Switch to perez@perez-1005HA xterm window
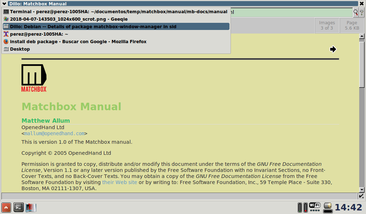 coord(39,34)
